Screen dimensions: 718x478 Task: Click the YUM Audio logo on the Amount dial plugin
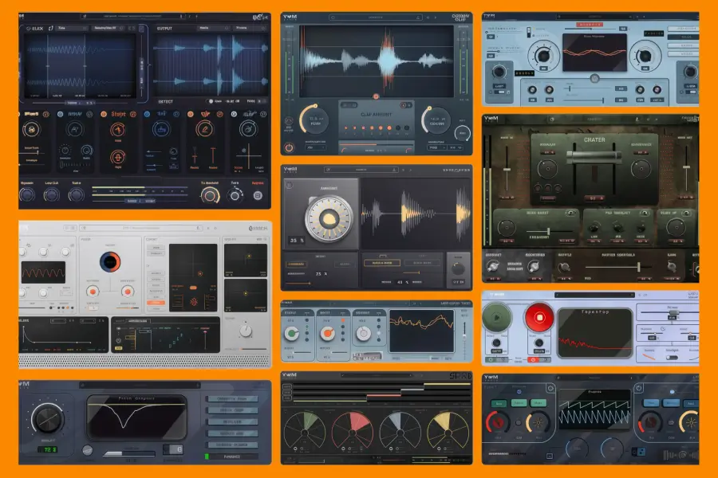pyautogui.click(x=288, y=169)
